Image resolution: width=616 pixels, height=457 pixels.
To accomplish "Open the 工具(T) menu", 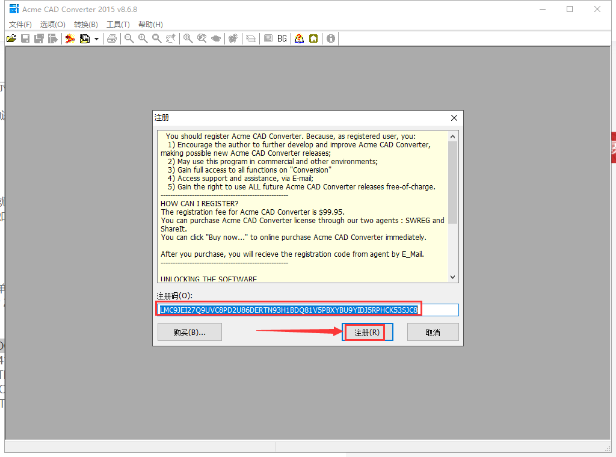I will (x=118, y=25).
